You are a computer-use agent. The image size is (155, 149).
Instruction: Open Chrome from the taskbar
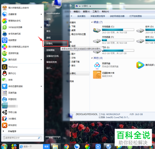point(66,147)
